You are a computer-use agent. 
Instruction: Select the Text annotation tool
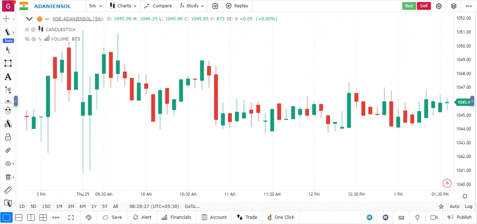point(8,77)
